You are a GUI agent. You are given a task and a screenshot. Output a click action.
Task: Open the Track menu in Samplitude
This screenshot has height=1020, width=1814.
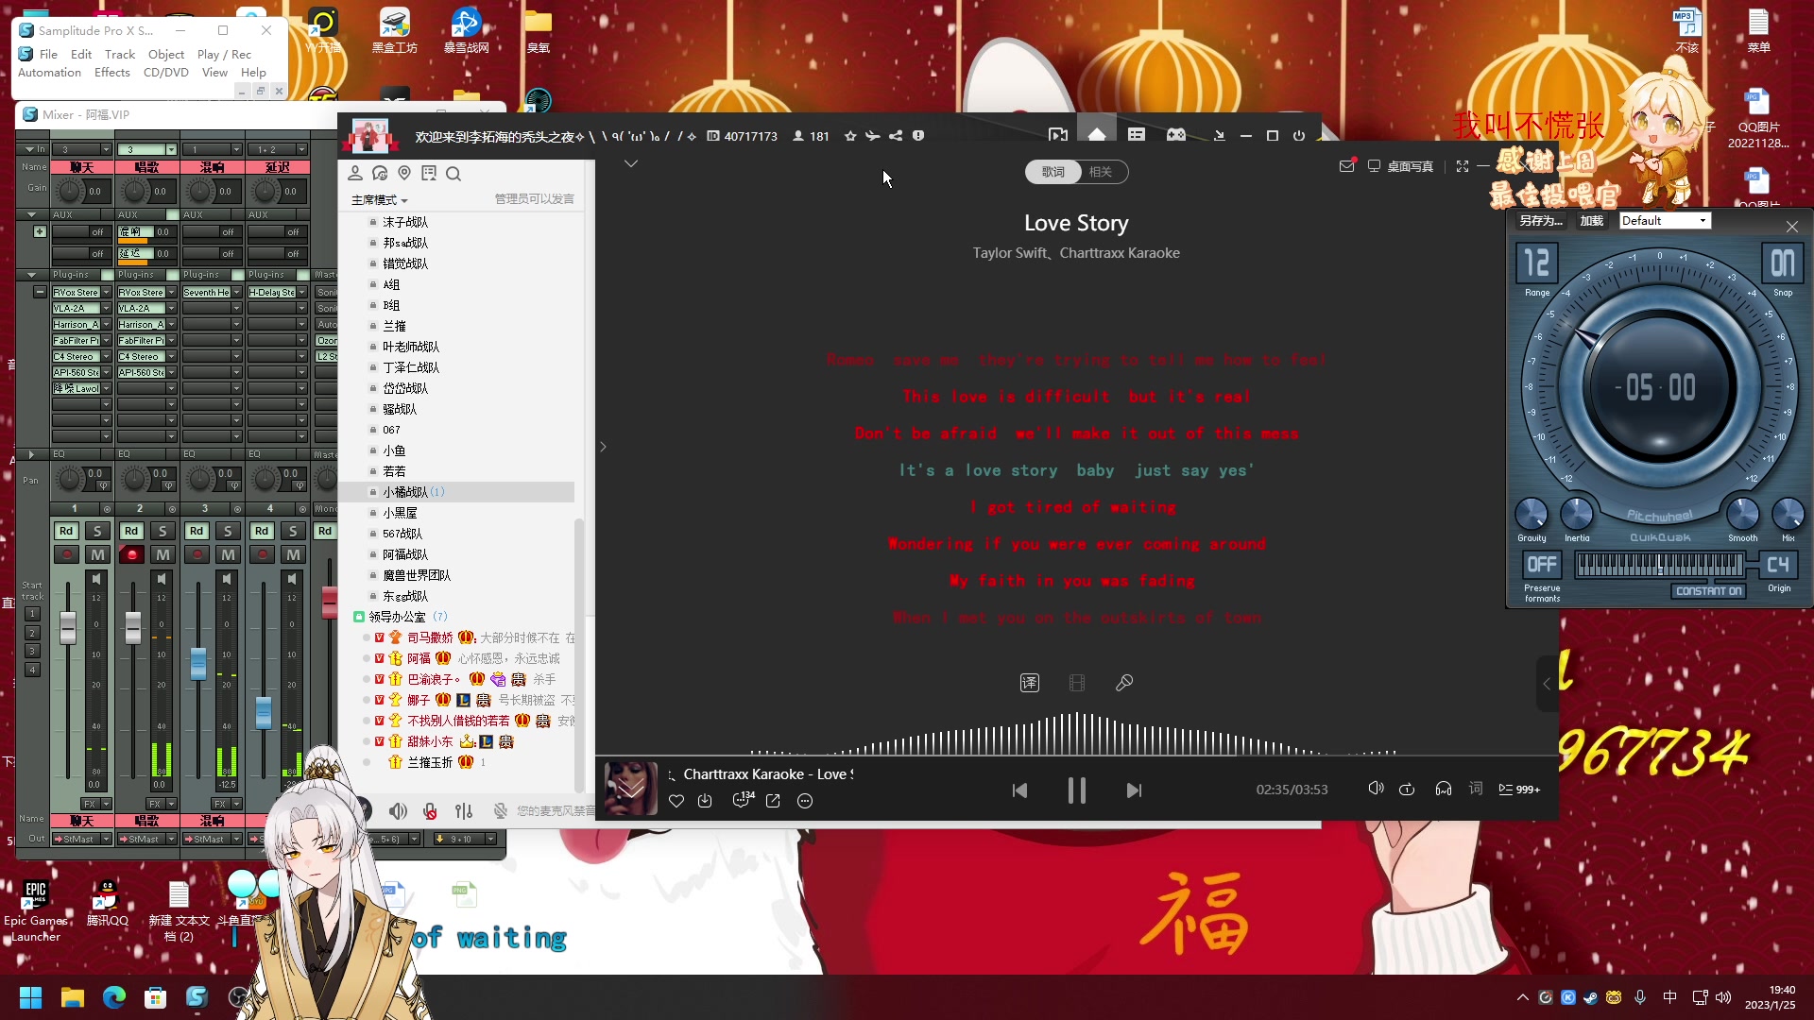pos(120,55)
